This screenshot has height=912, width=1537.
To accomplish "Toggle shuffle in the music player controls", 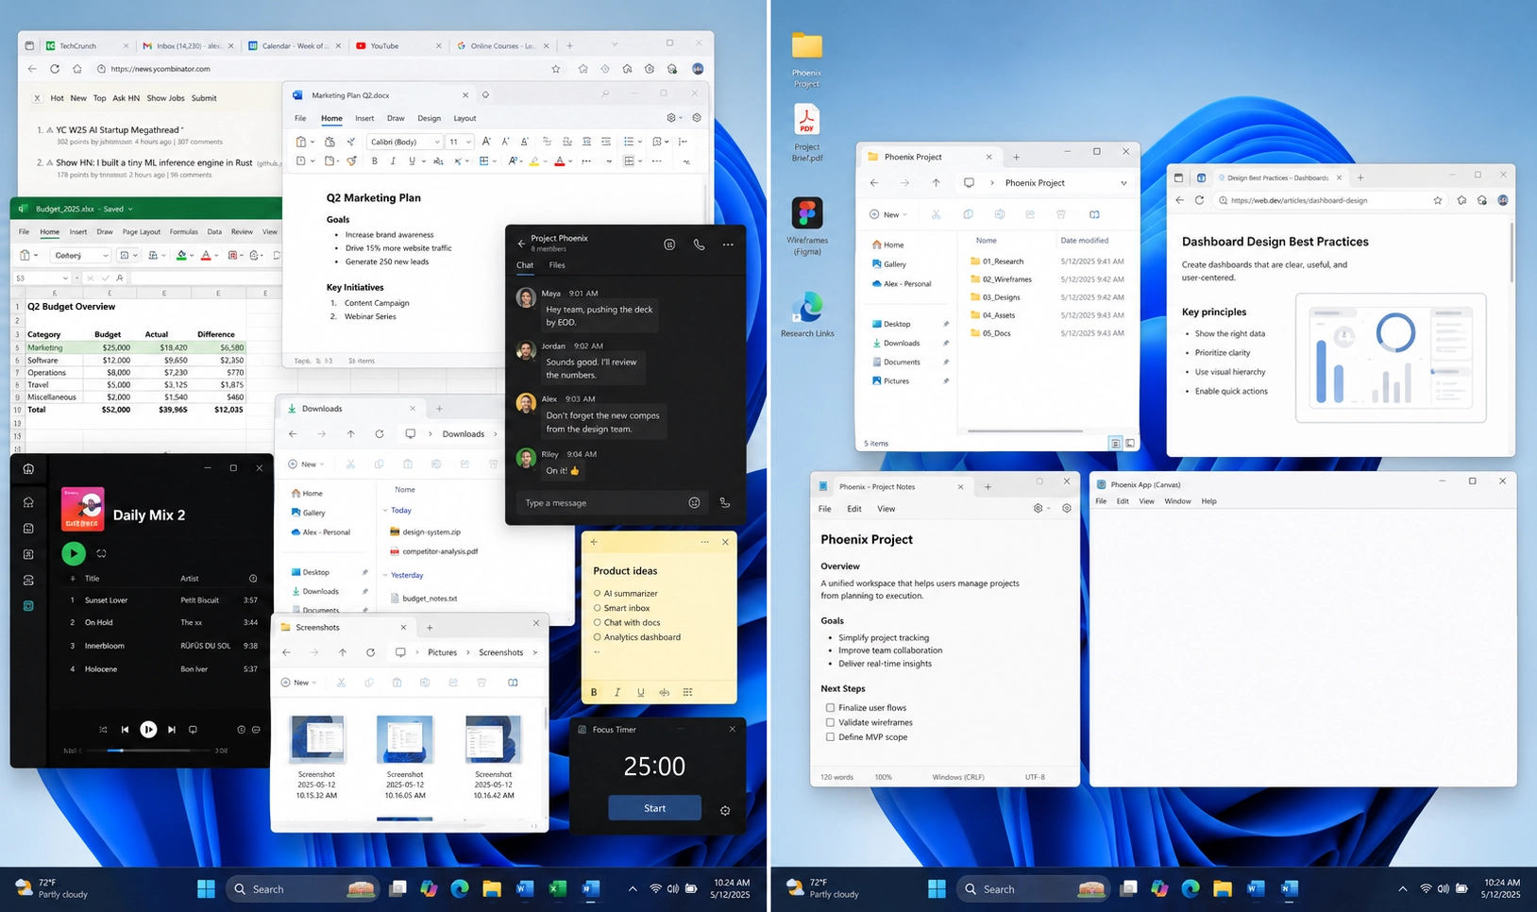I will (x=103, y=730).
